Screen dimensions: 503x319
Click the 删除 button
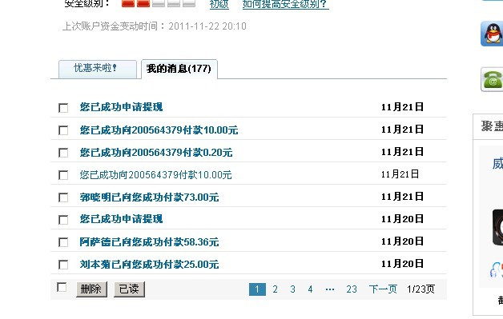(91, 289)
